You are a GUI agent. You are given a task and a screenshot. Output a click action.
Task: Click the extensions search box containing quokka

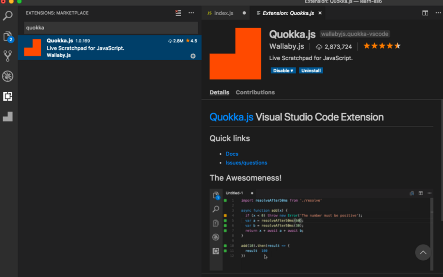coord(111,28)
